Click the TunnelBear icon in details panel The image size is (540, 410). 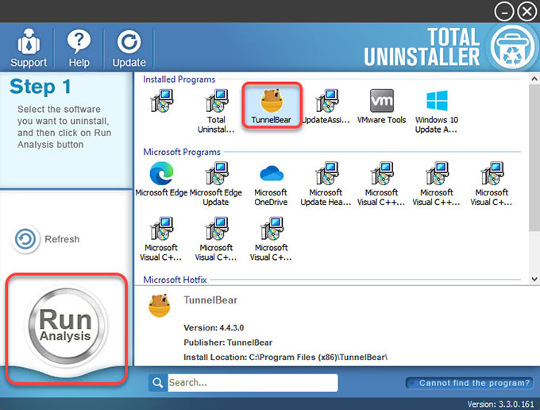[x=159, y=305]
